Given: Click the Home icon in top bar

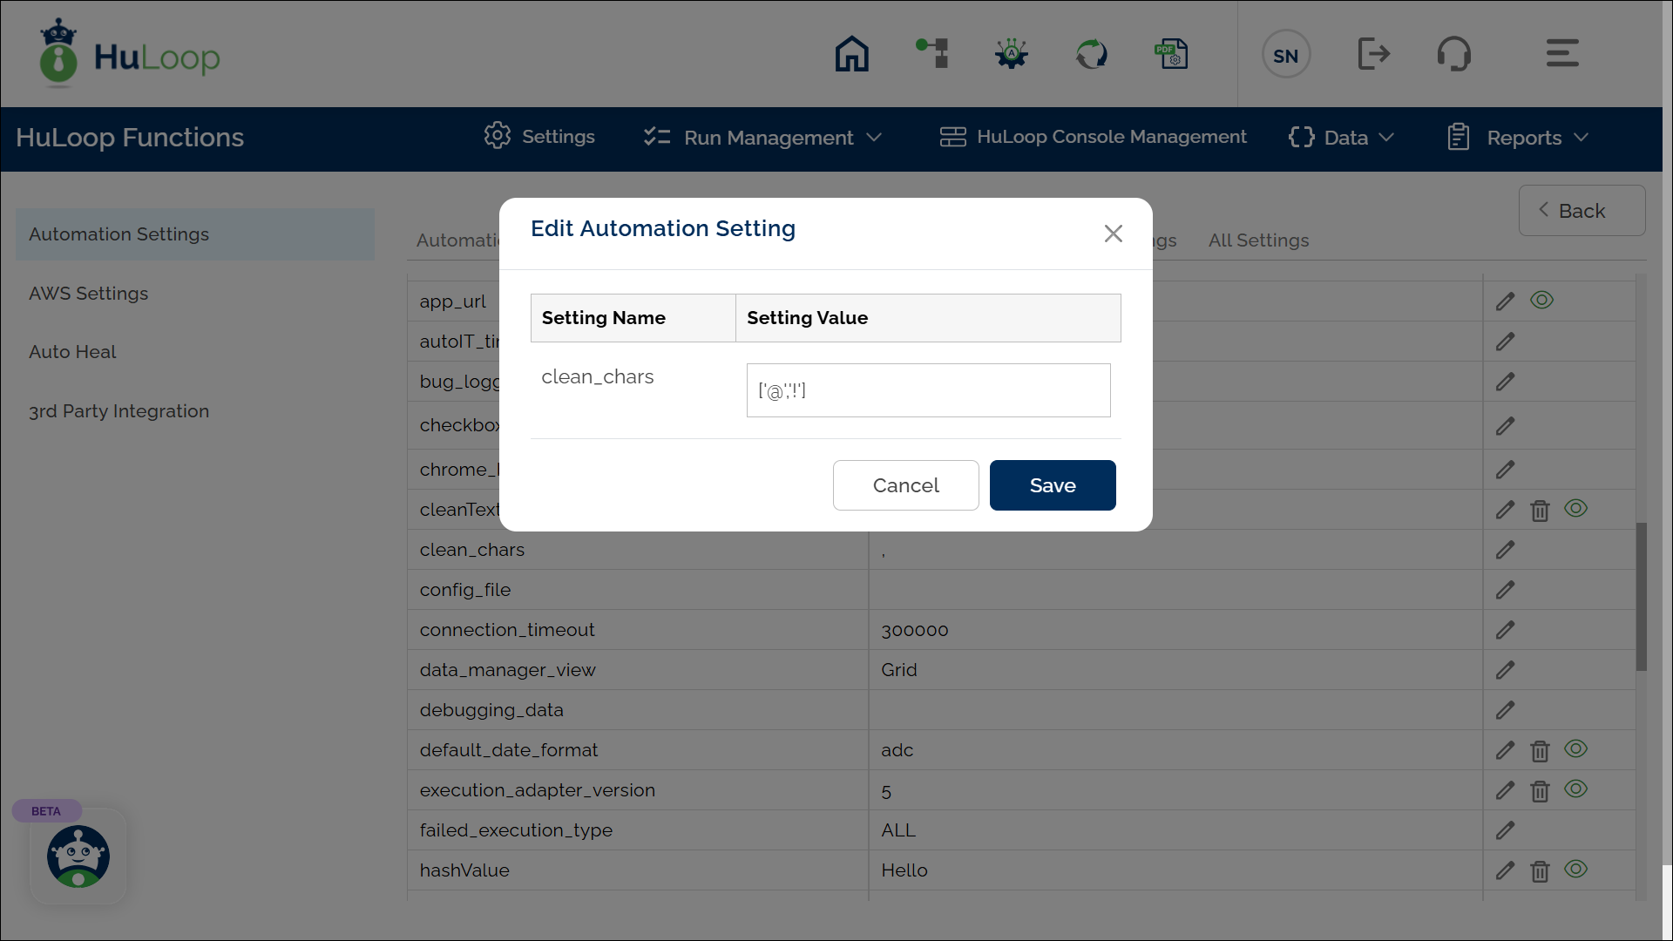Looking at the screenshot, I should point(851,54).
